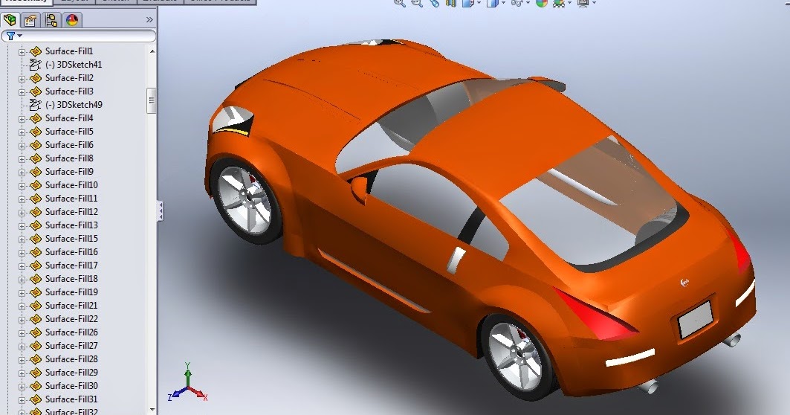Open the Apply Scene dropdown arrow
The width and height of the screenshot is (790, 415).
point(569,3)
